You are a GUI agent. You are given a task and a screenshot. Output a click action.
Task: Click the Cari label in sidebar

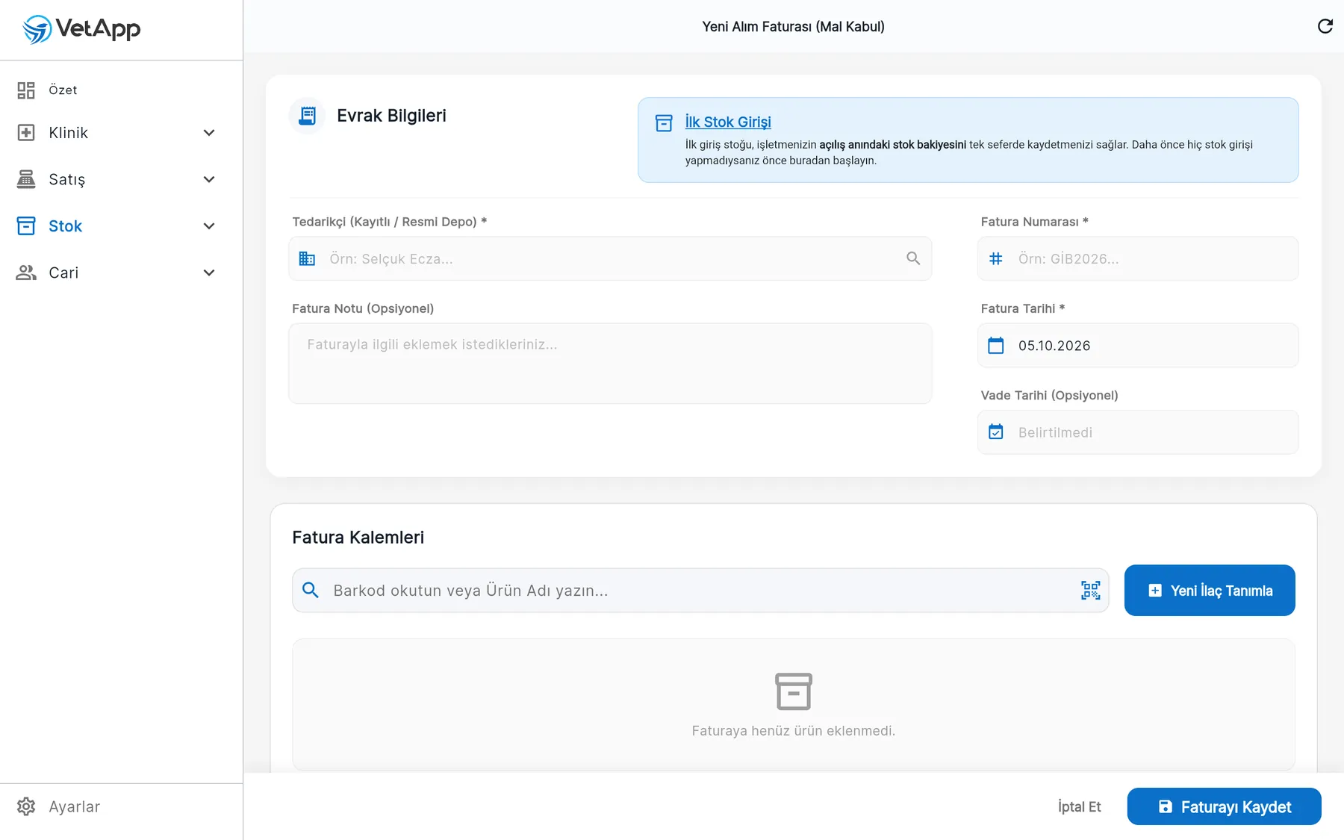click(63, 273)
